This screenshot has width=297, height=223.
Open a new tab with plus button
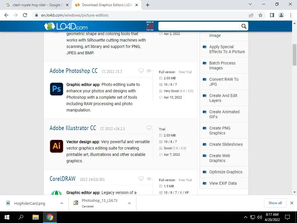click(148, 5)
